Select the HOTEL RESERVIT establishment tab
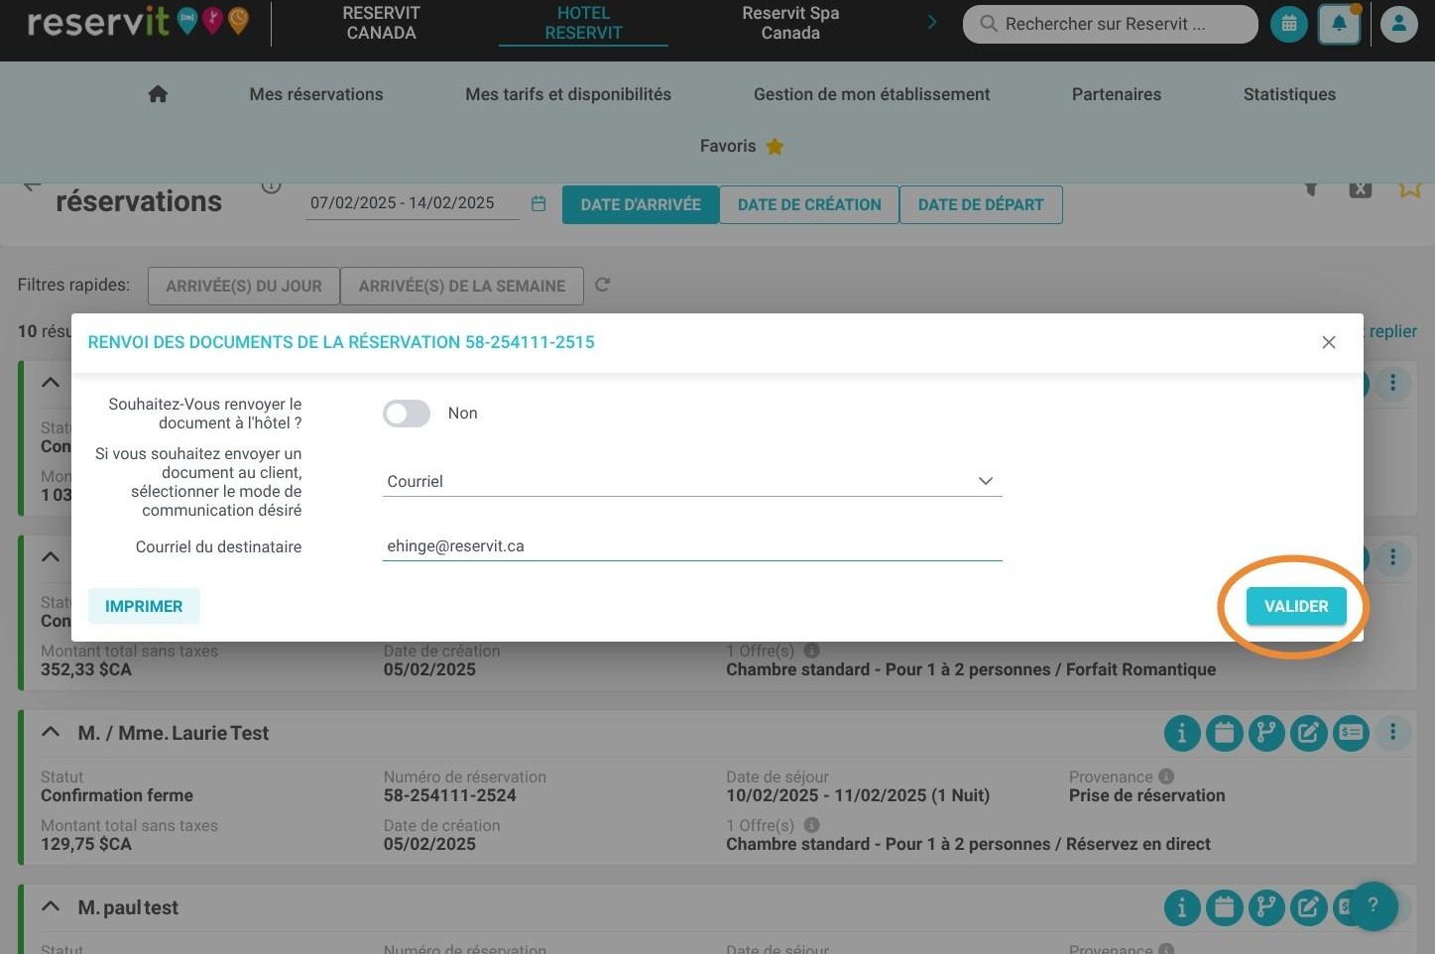This screenshot has width=1435, height=954. pos(583,23)
